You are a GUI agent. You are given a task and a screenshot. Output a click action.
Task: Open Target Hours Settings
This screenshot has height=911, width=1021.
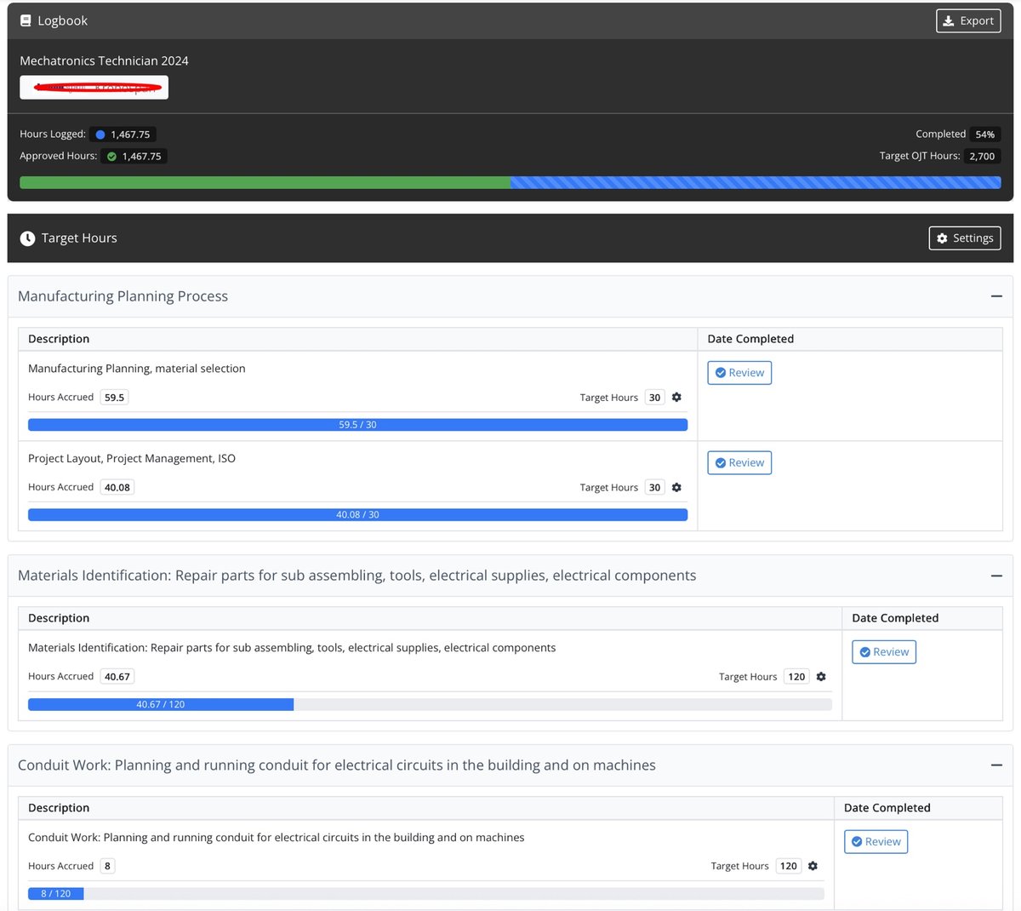coord(964,238)
